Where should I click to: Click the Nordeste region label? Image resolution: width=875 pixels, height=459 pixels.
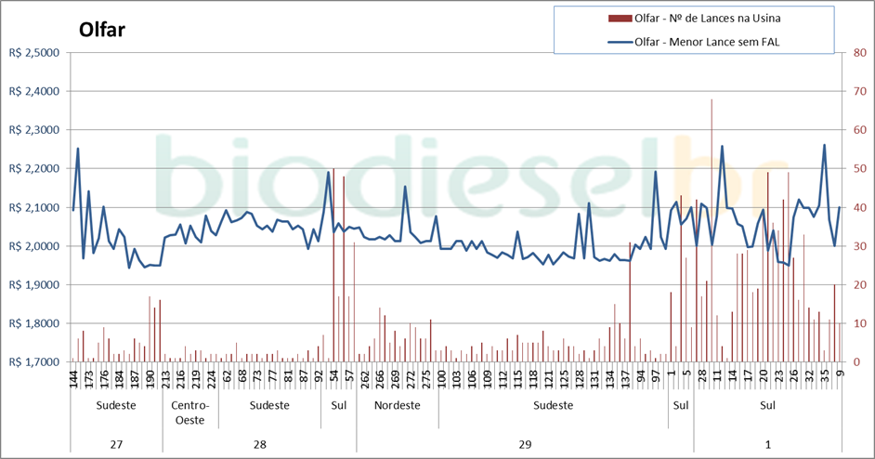tap(399, 406)
